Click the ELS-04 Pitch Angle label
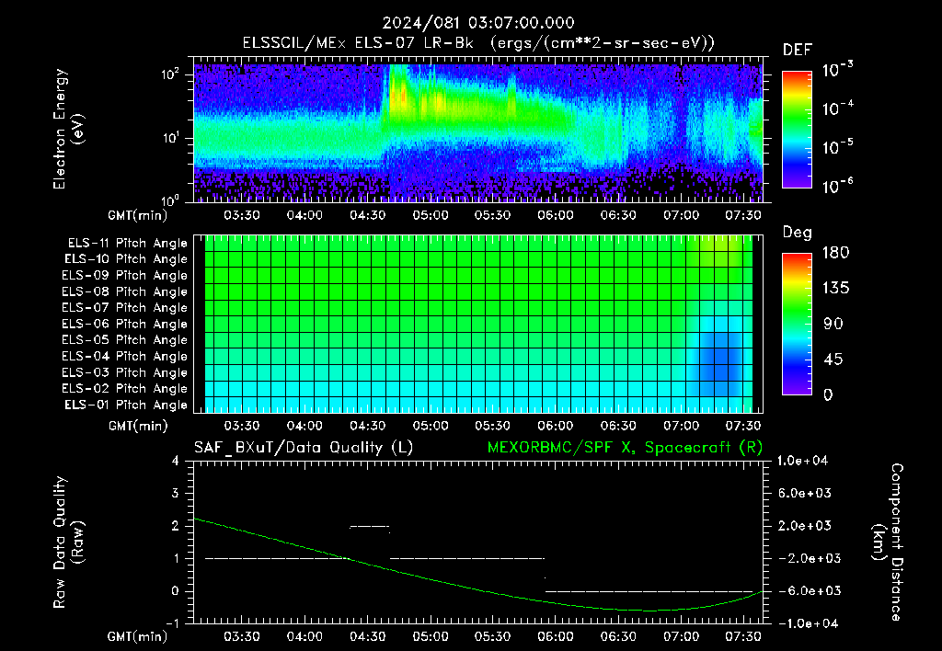This screenshot has height=651, width=942. click(x=124, y=356)
